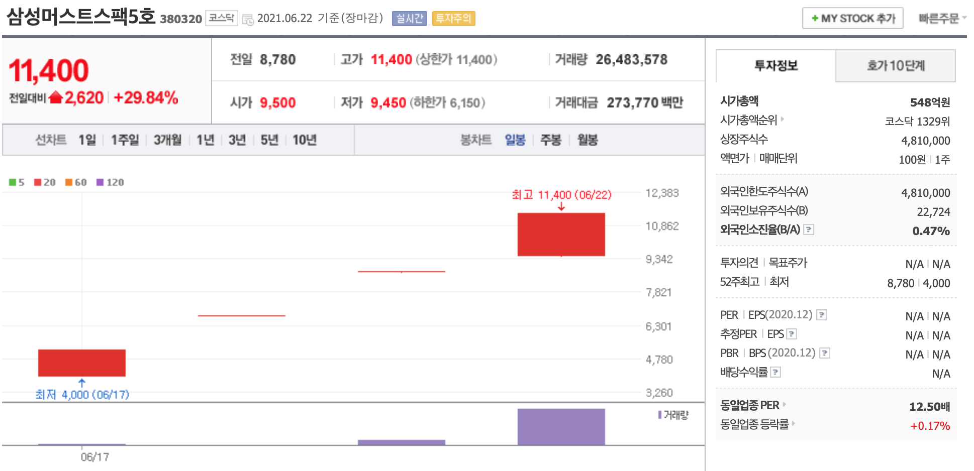Click the 전일 price 8,780
This screenshot has height=471, width=974.
click(277, 60)
